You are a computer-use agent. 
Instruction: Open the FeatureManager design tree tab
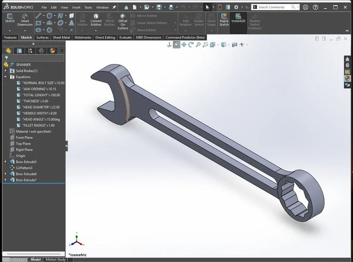pos(8,51)
